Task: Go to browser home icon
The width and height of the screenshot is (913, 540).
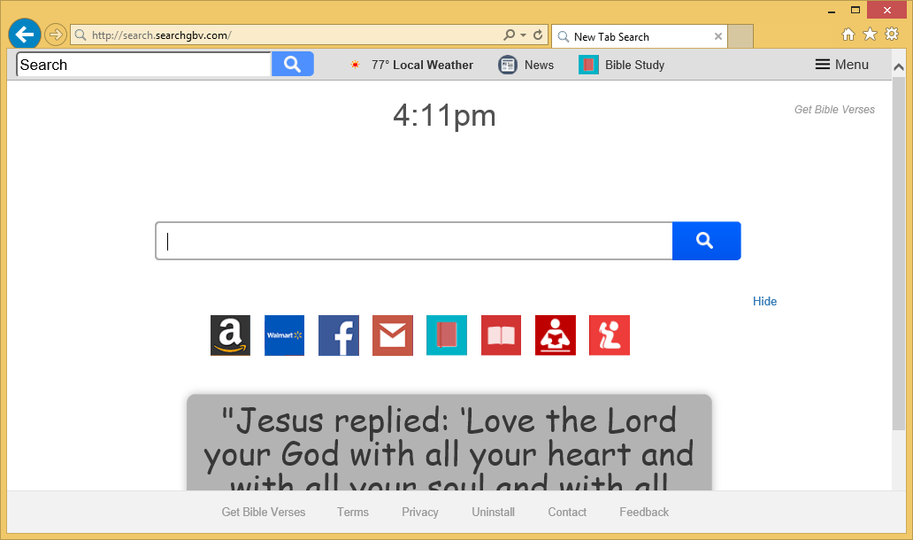Action: pyautogui.click(x=848, y=35)
